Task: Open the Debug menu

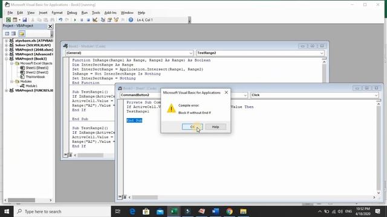Action: [72, 13]
